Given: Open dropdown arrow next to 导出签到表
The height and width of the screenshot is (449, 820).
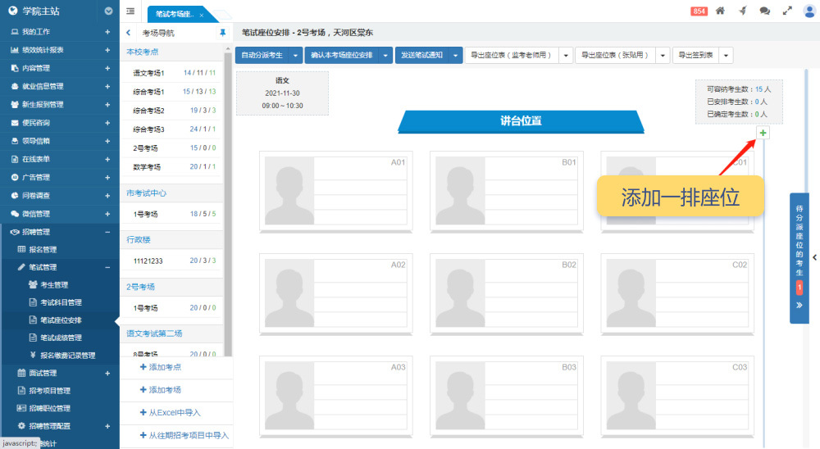Looking at the screenshot, I should pyautogui.click(x=726, y=56).
